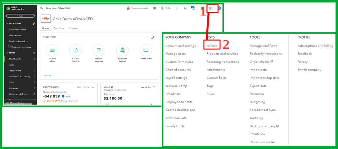Click the + New button
Image resolution: width=338 pixels, height=149 pixels.
coord(21,16)
